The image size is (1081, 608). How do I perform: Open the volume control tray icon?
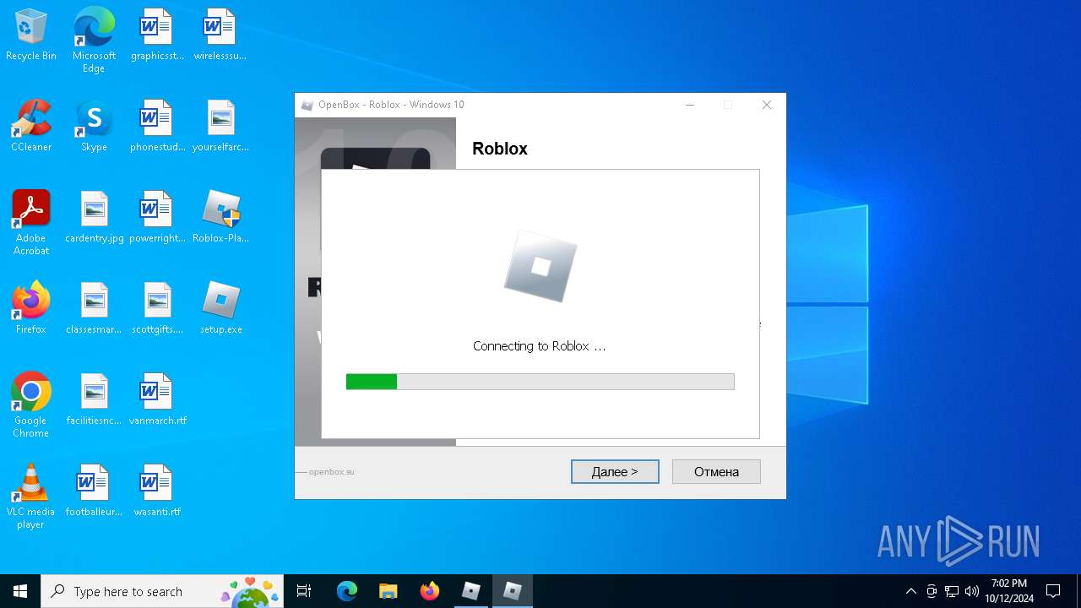[972, 591]
